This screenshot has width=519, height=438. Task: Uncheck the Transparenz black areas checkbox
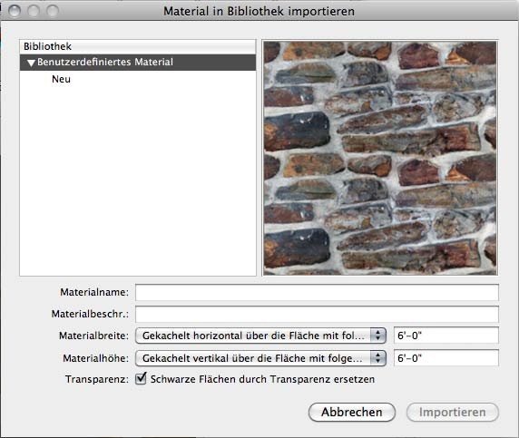[141, 378]
